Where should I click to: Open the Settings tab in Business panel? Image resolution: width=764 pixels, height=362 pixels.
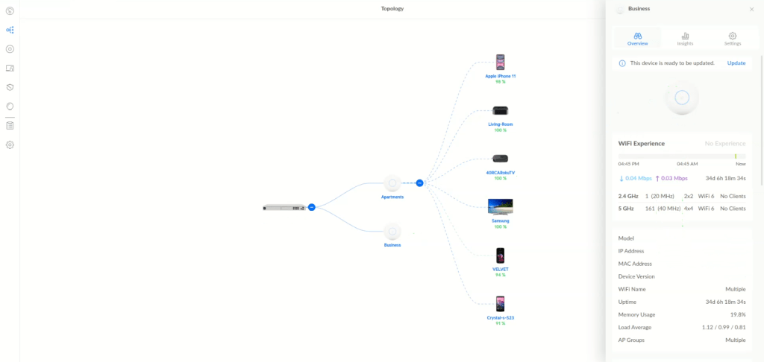point(733,39)
